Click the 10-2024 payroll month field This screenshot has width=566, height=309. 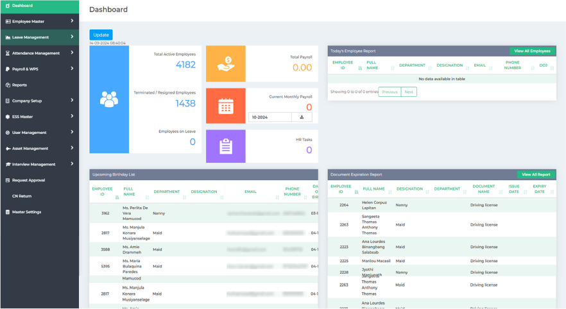(270, 117)
